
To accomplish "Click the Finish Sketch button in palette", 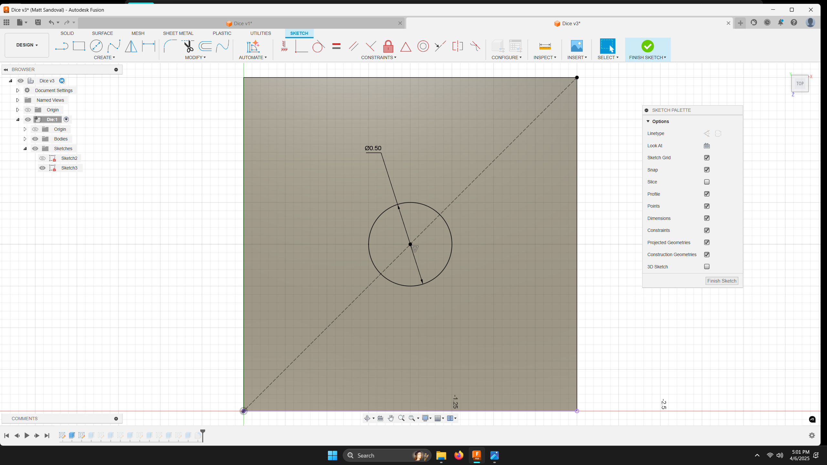I will 722,281.
